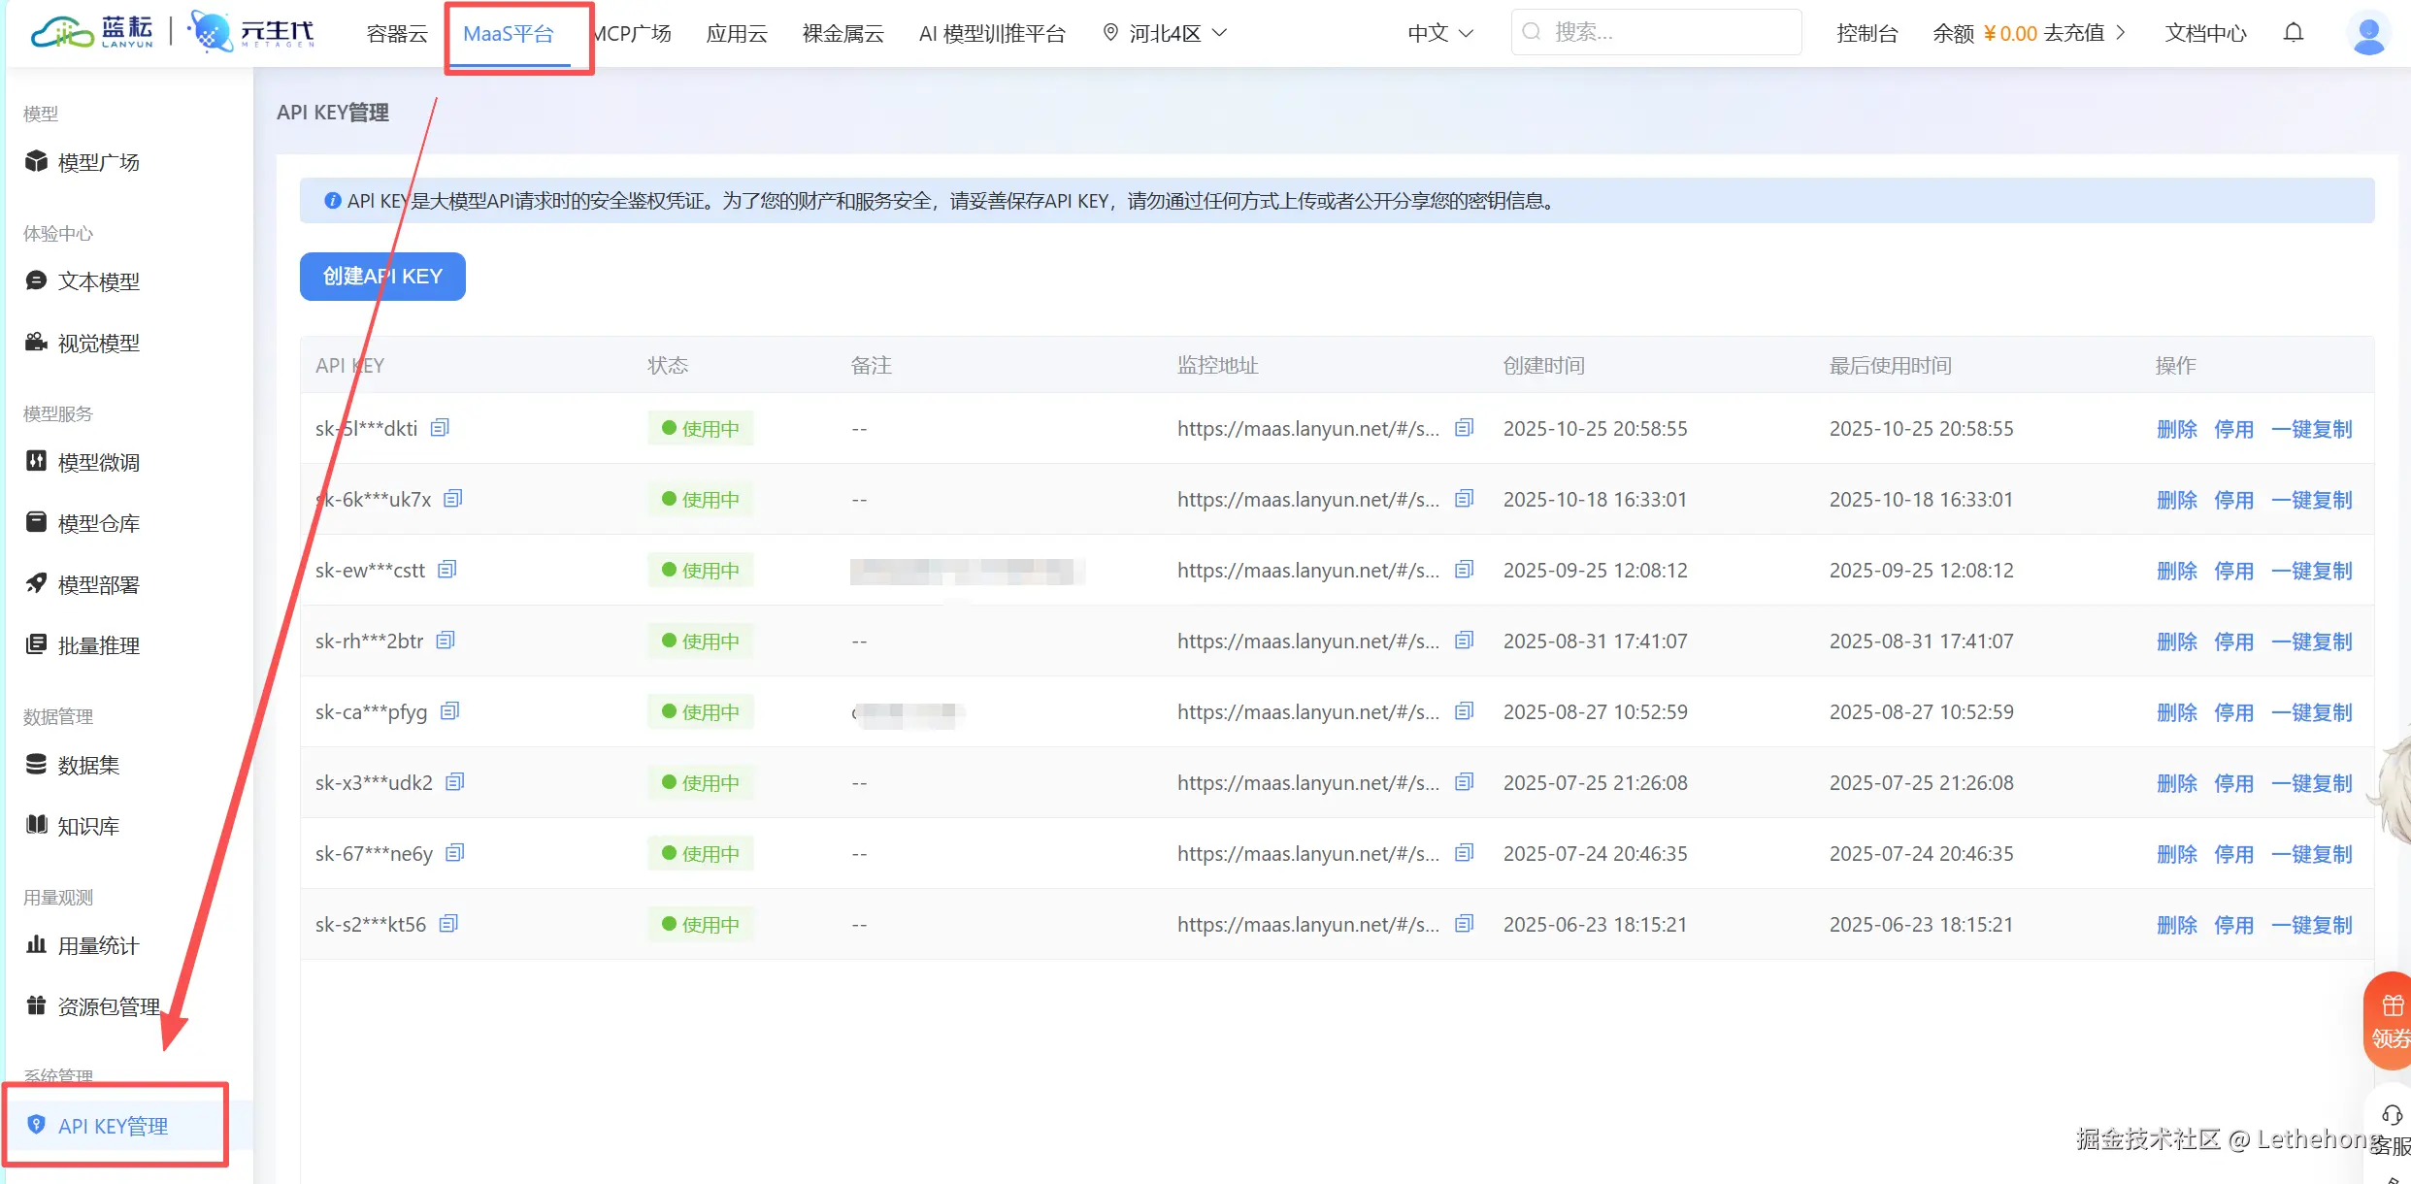The width and height of the screenshot is (2411, 1184).
Task: Disable (停用) the sk-67***ne6y key
Action: pos(2233,854)
